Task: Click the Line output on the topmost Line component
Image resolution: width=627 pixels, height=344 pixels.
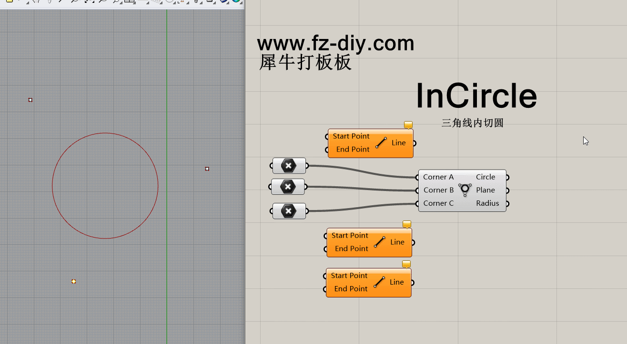Action: pos(399,143)
